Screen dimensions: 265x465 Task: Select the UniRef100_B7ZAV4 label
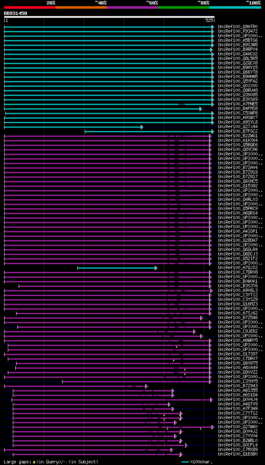(x=238, y=167)
